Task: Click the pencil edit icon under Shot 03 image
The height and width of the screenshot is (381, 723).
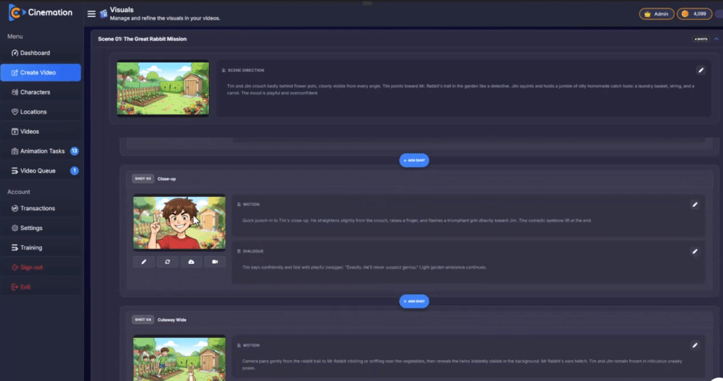Action: pos(144,262)
